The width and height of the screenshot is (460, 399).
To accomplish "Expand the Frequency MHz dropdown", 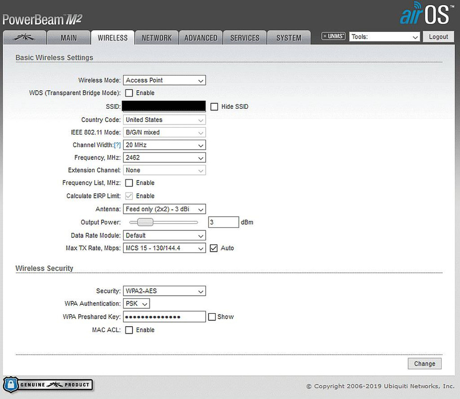I will pyautogui.click(x=164, y=158).
